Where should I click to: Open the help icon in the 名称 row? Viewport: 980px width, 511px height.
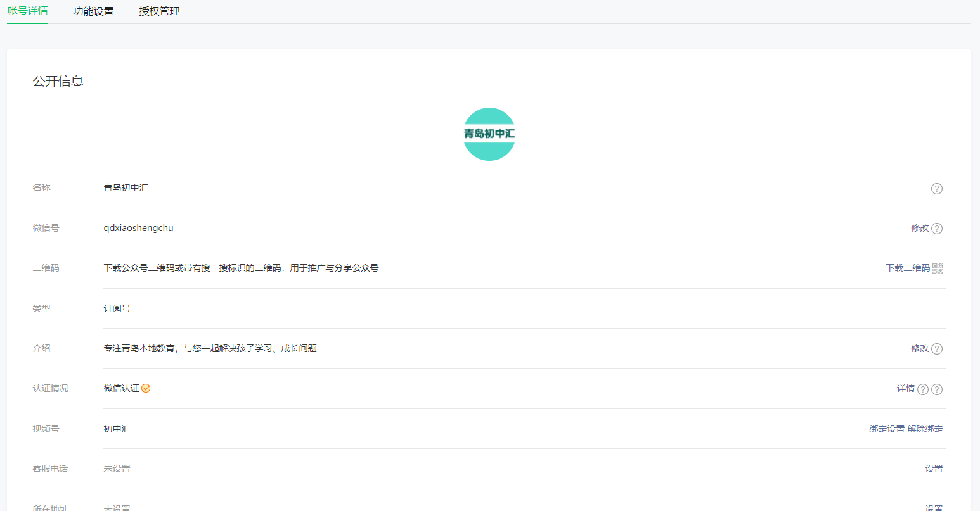(937, 189)
